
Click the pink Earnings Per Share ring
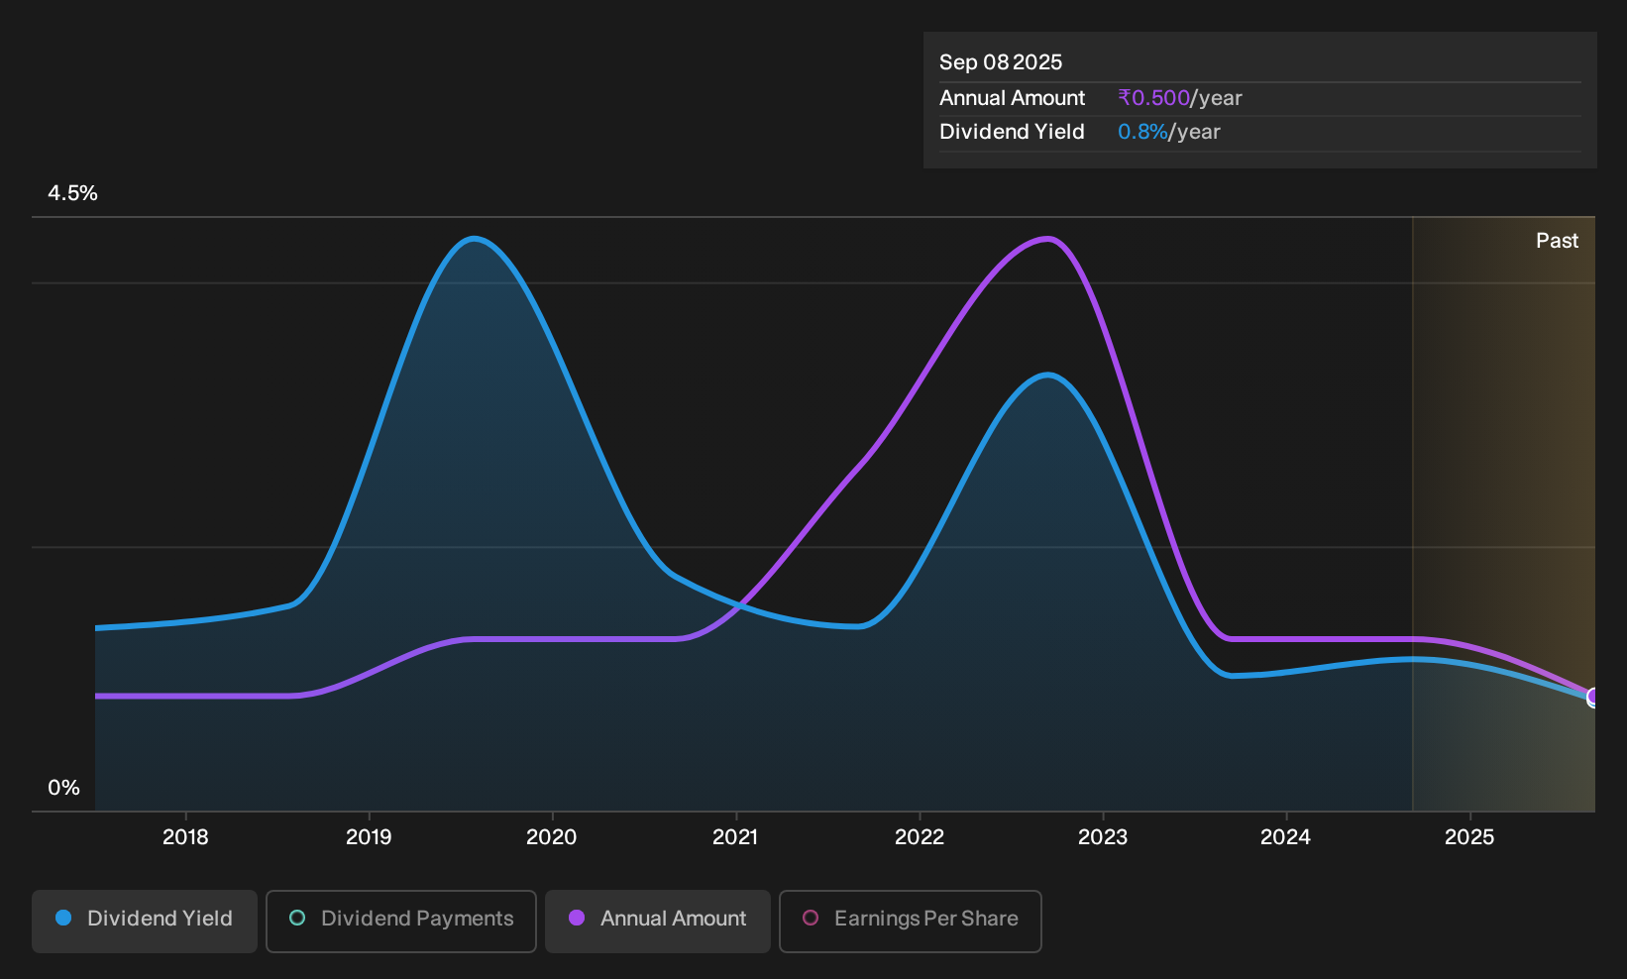coord(811,918)
